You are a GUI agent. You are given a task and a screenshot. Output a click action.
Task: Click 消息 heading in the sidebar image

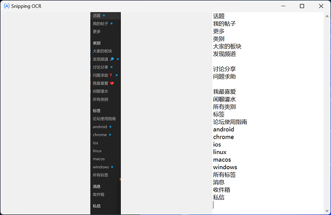pos(97,187)
